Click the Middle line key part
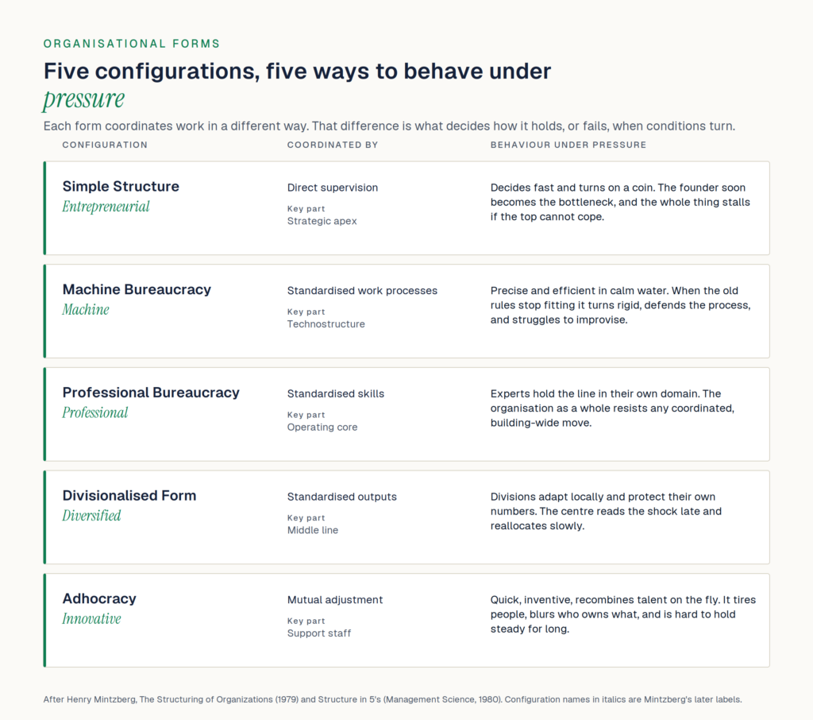 coord(313,530)
